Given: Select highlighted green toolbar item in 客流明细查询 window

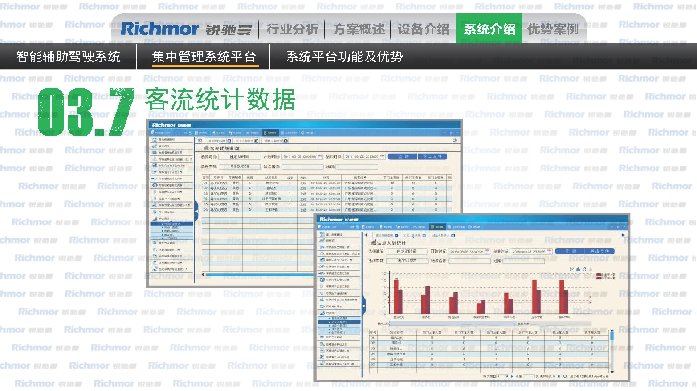Looking at the screenshot, I should (270, 133).
